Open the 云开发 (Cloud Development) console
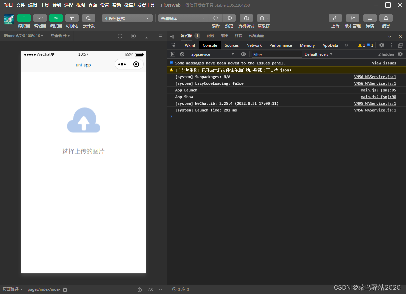This screenshot has height=294, width=406. point(88,21)
